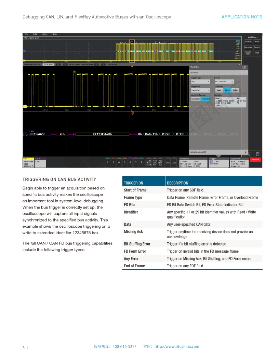The image size is (279, 361).
Task: Click the Ch 1 channel badge
Action: pyautogui.click(x=28, y=162)
